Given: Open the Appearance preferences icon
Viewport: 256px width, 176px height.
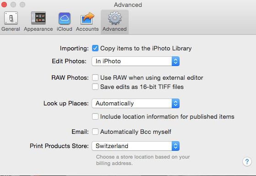Looking at the screenshot, I should [38, 18].
